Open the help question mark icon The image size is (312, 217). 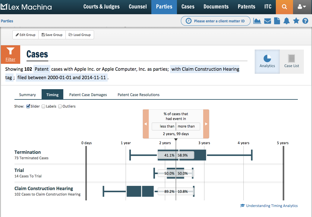coord(305,21)
